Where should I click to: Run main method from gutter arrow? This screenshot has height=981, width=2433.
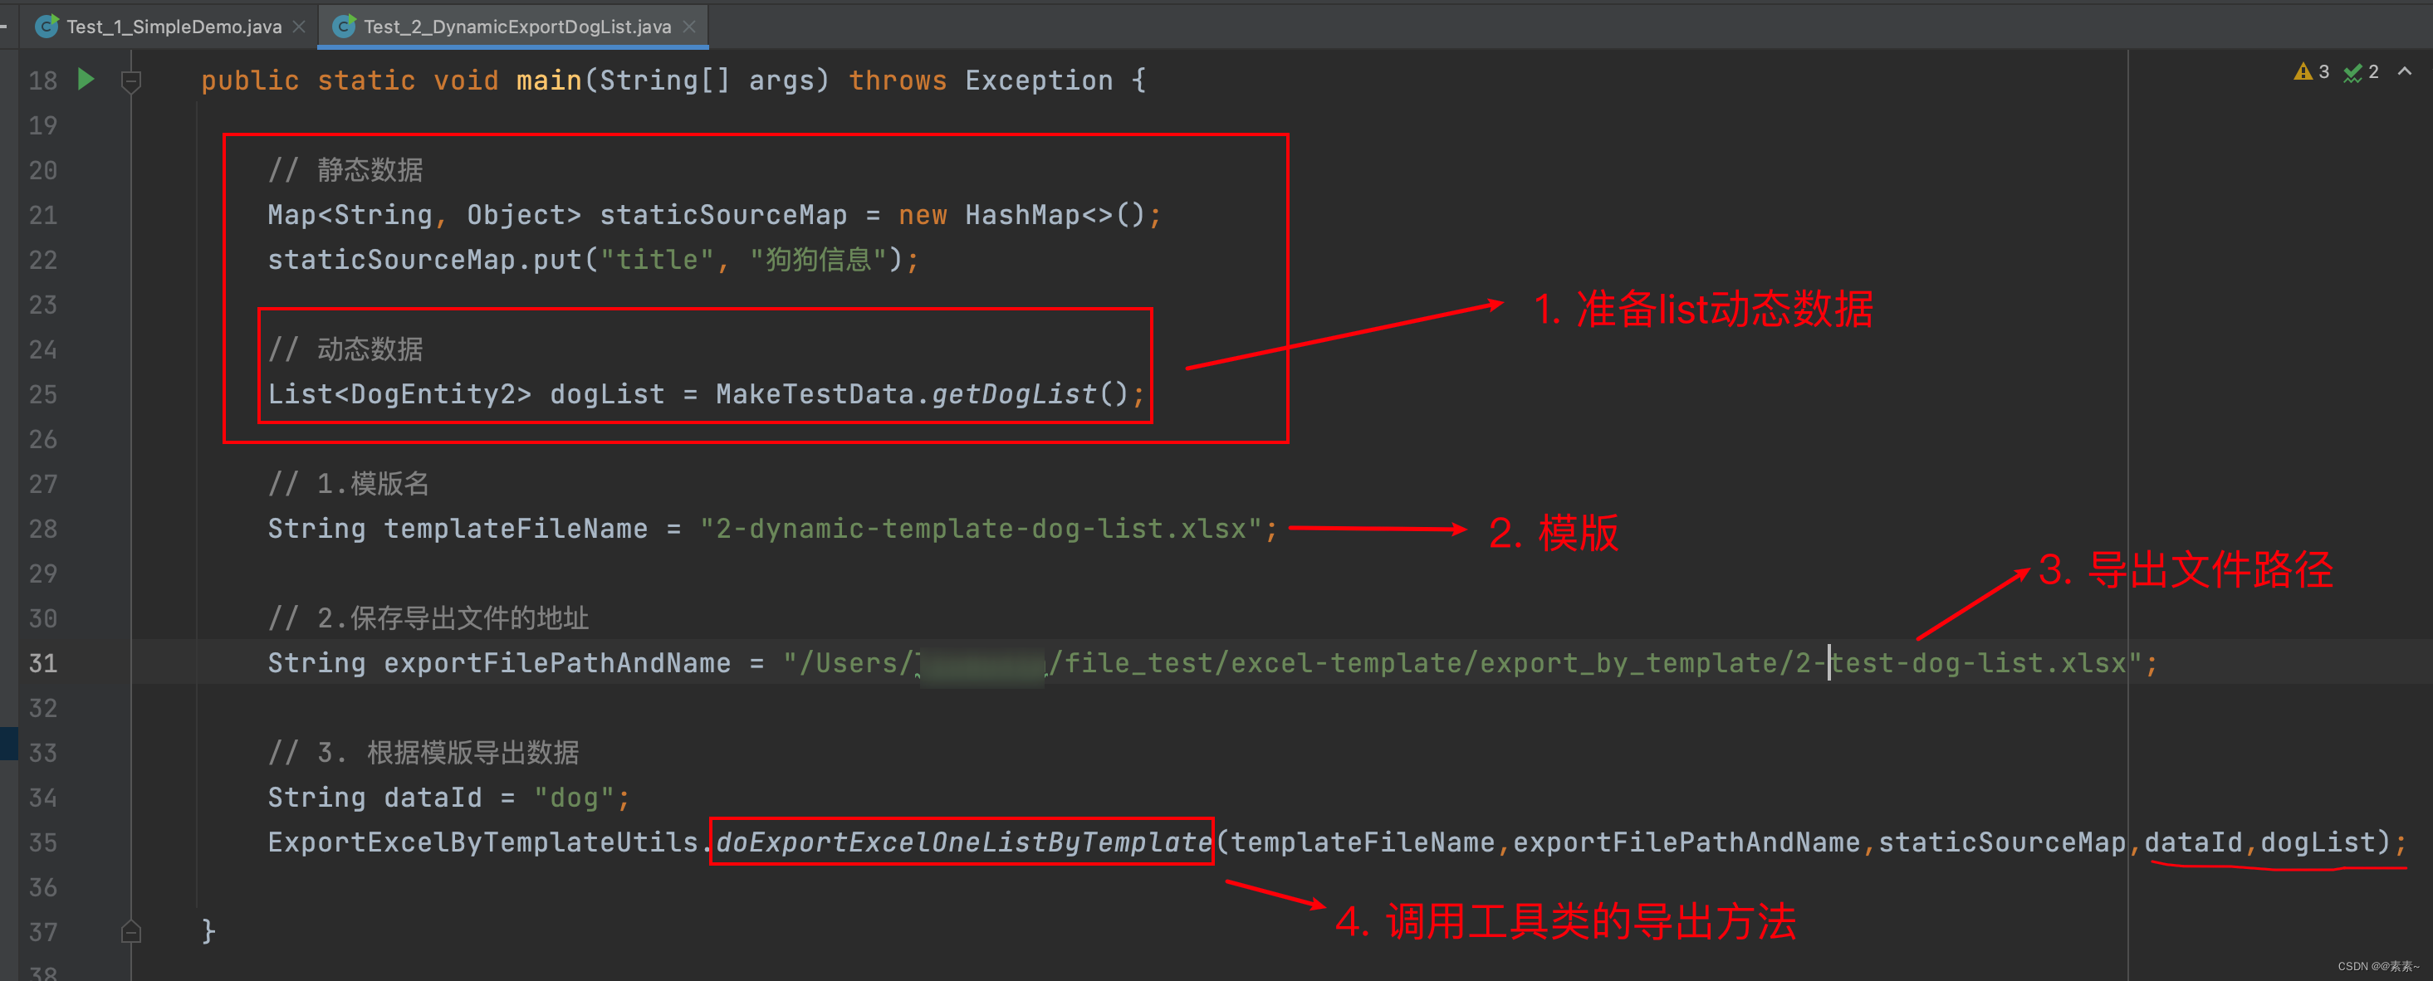point(86,80)
